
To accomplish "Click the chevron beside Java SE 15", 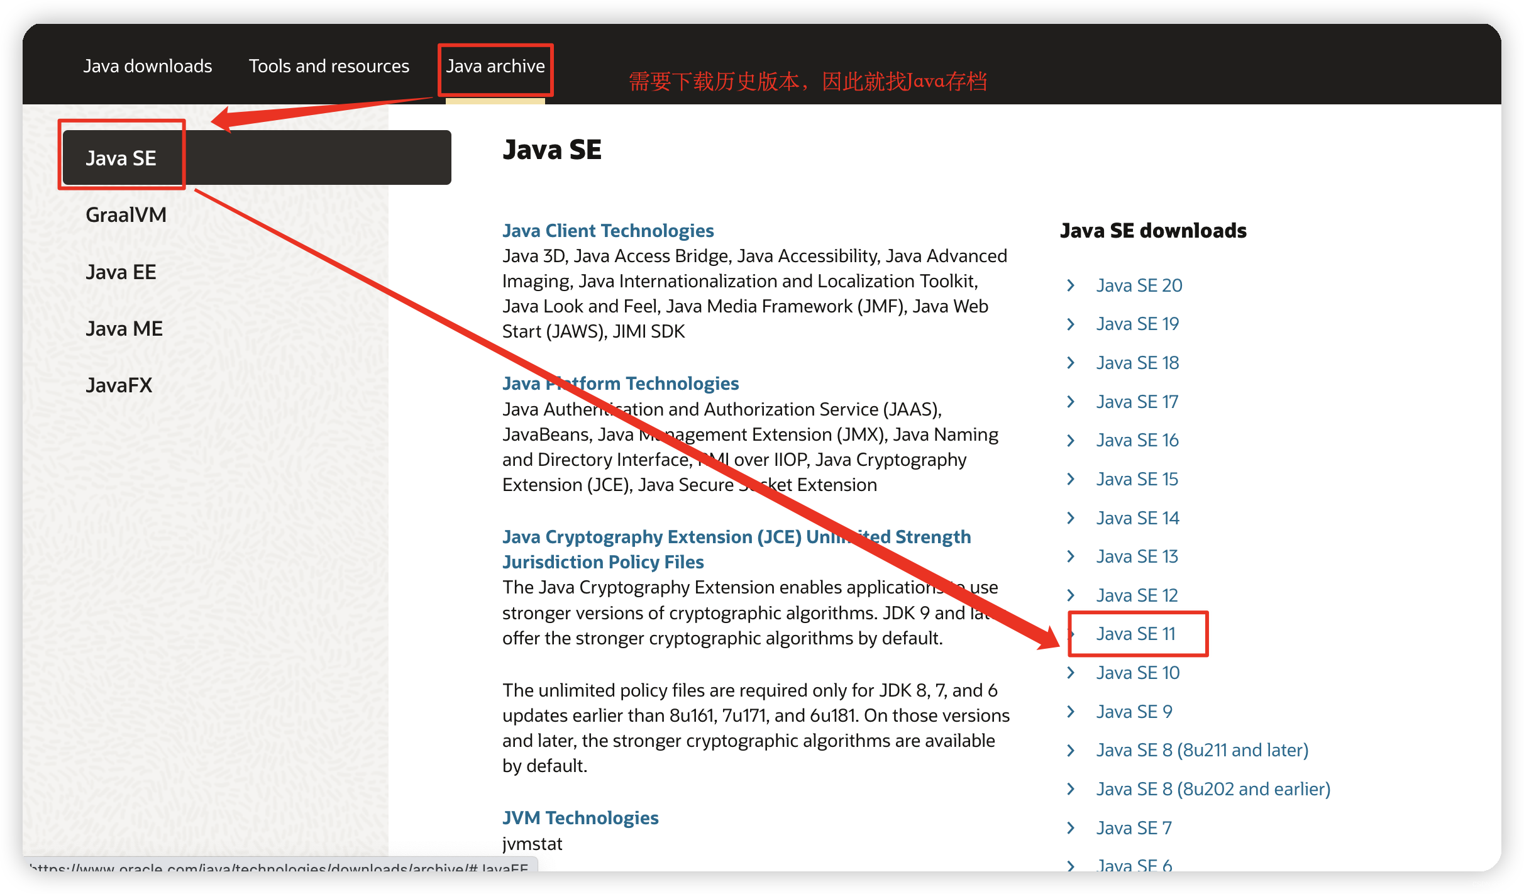I will (x=1071, y=479).
